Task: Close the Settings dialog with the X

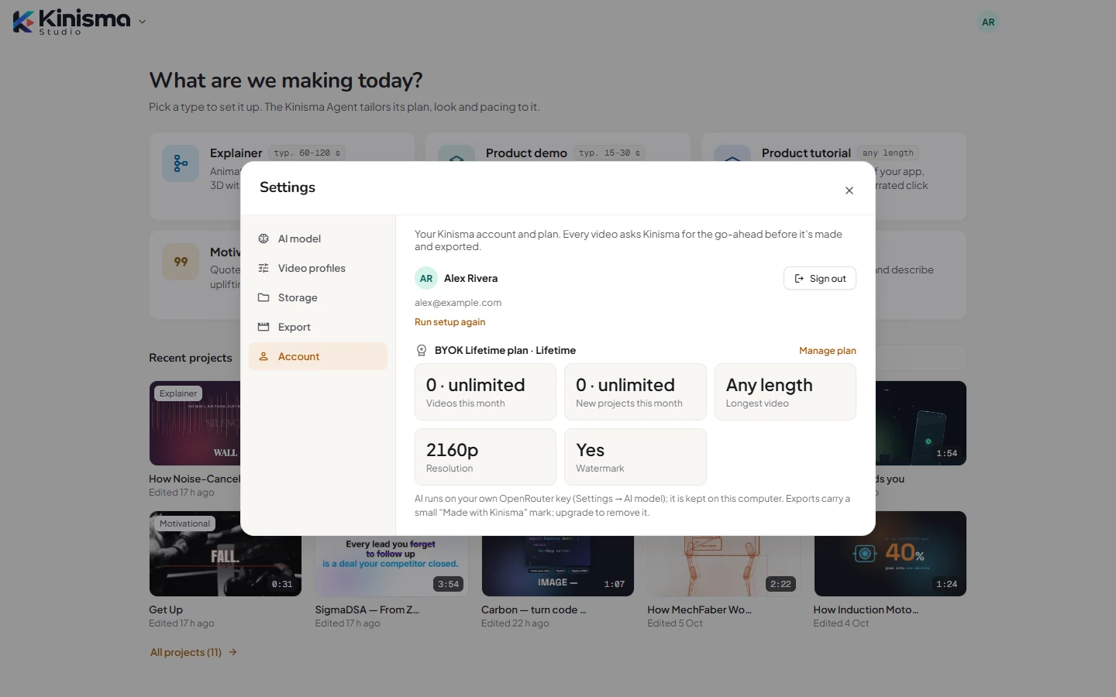Action: (849, 191)
